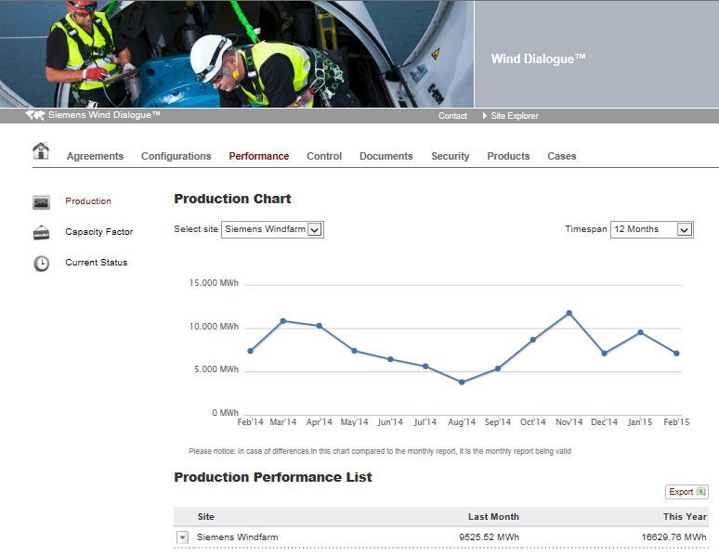Open the Timespan 12 Months dropdown
719x556 pixels.
click(651, 229)
